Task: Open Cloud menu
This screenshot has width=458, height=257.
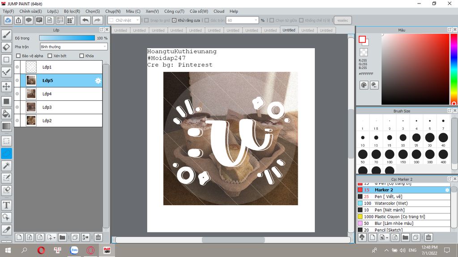Action: [219, 11]
